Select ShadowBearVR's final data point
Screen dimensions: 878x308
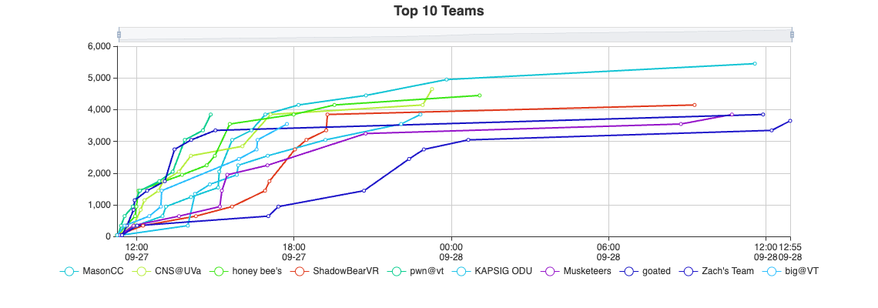click(x=695, y=105)
